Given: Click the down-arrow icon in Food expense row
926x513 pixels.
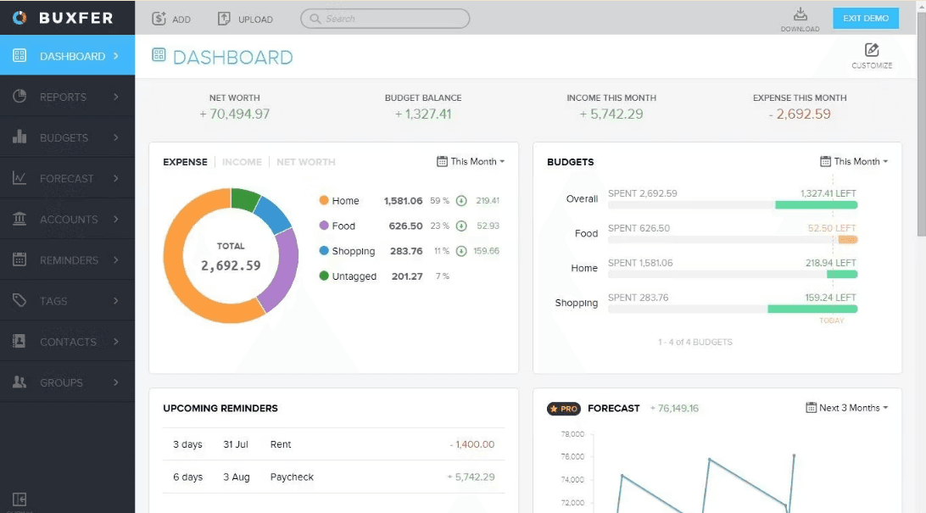Looking at the screenshot, I should (461, 226).
